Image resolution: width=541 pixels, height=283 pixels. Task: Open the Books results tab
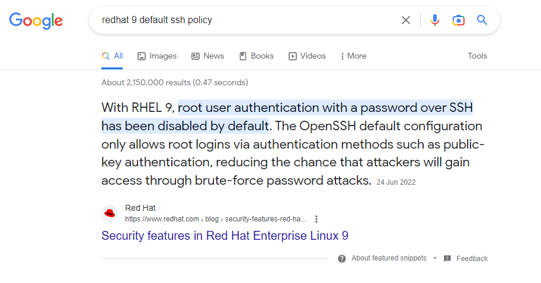click(257, 56)
